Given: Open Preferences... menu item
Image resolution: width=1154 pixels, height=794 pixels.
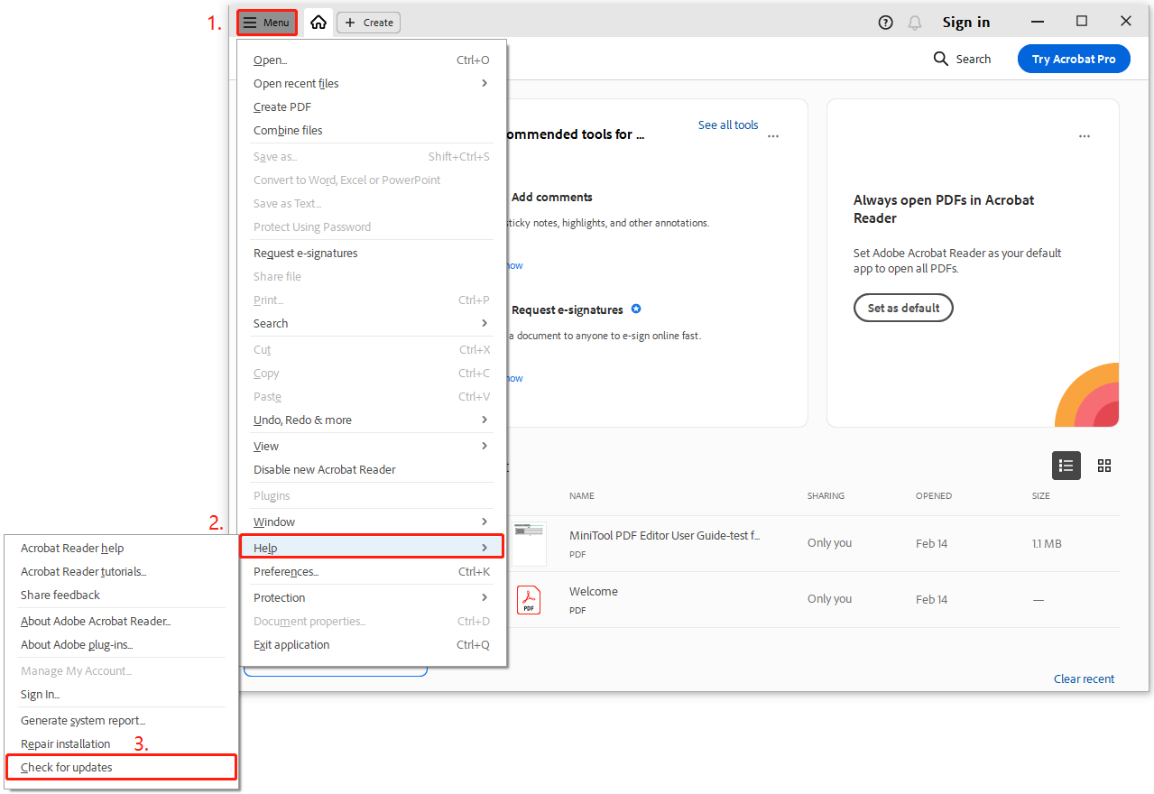Looking at the screenshot, I should point(373,572).
